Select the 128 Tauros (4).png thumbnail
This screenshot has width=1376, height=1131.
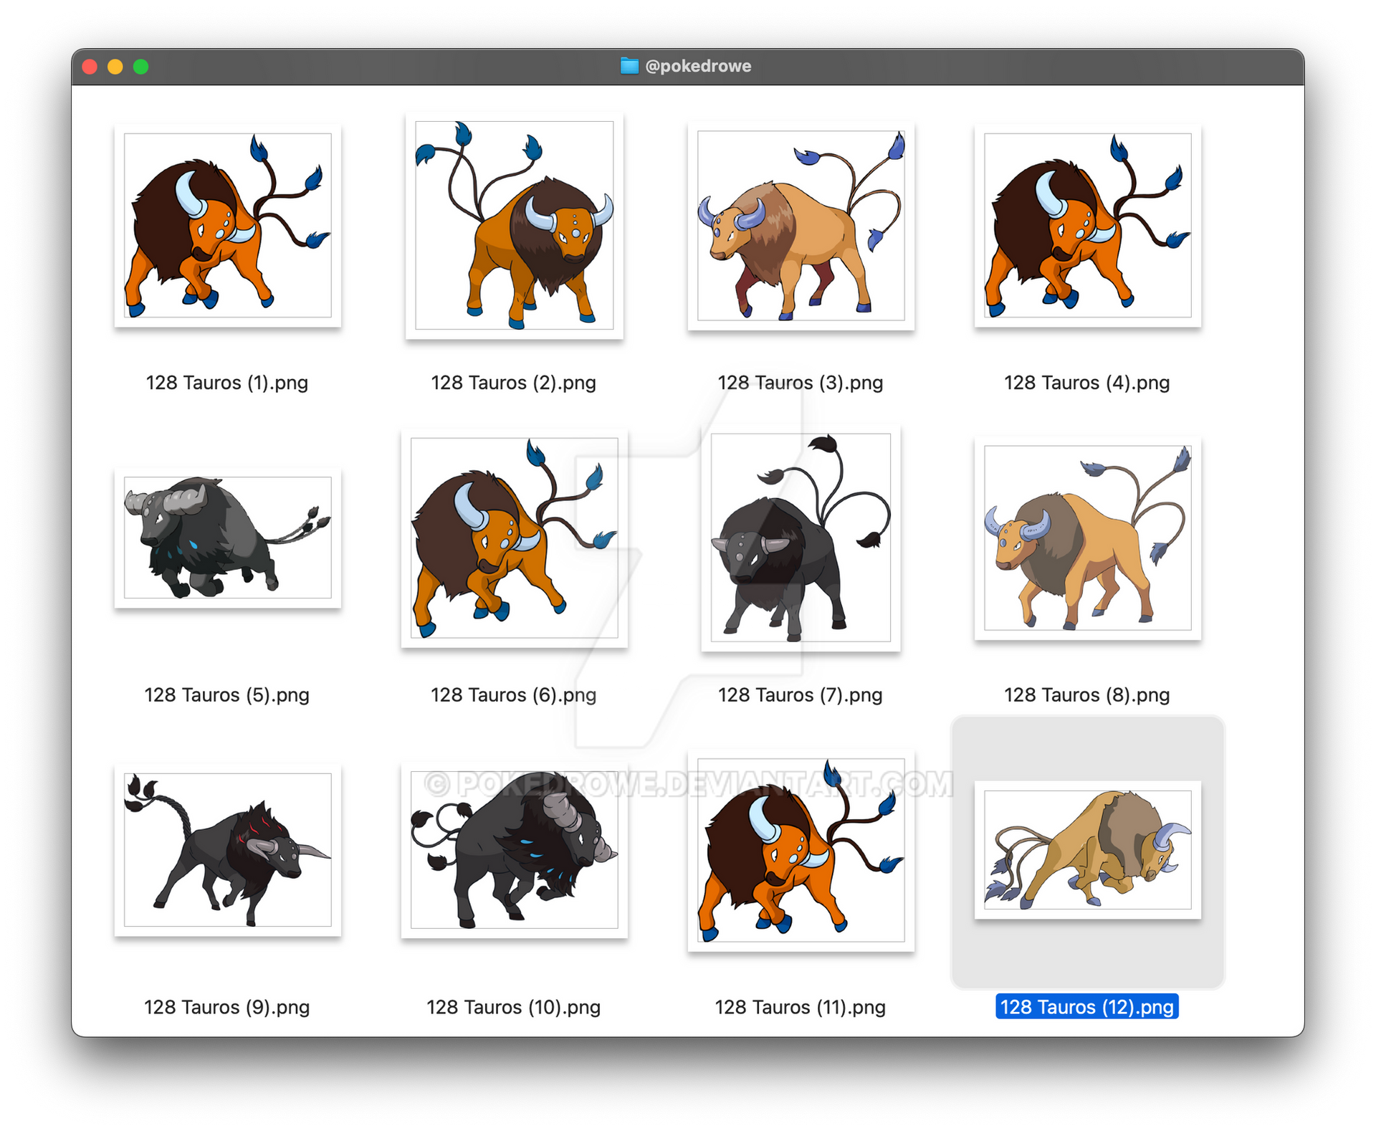pyautogui.click(x=1088, y=225)
